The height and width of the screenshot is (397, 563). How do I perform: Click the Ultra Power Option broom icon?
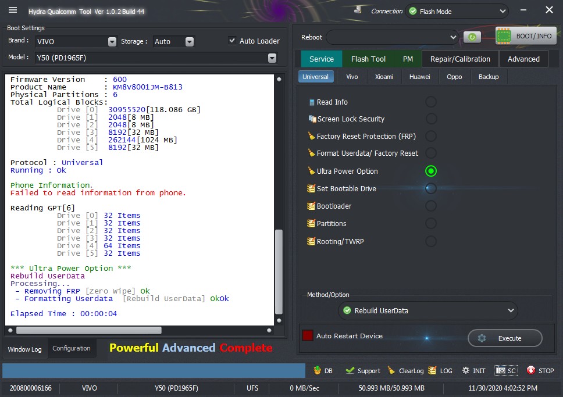pos(311,171)
